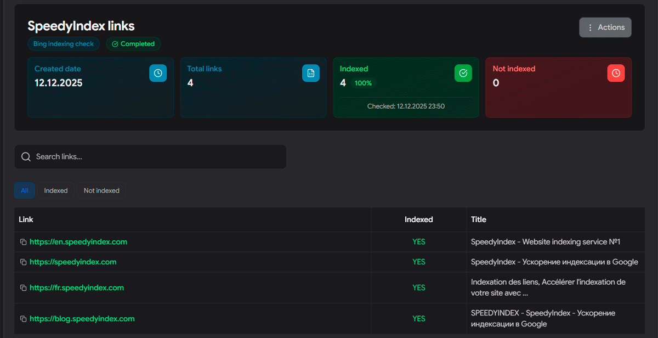Viewport: 658px width, 338px height.
Task: Click the document icon in Total links card
Action: pos(311,73)
